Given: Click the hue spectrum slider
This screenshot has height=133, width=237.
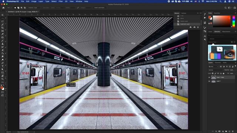Looking at the screenshot, I should pos(234,21).
